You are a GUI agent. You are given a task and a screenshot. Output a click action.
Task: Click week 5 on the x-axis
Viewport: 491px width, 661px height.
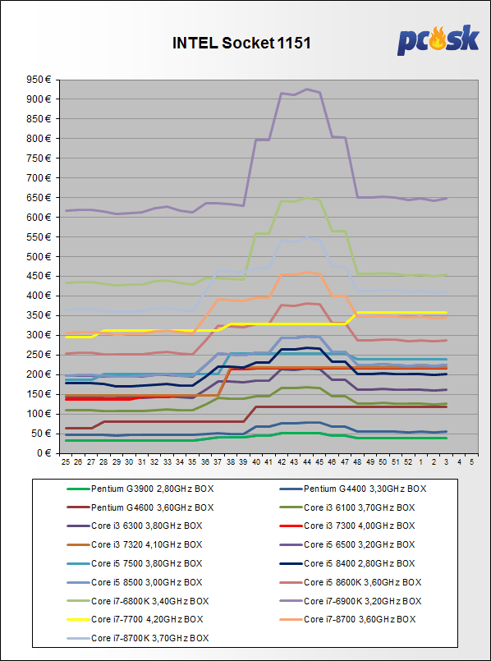(x=471, y=462)
